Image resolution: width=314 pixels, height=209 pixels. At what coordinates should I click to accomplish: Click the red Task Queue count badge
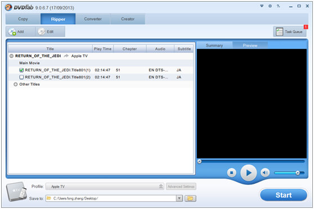coord(306,27)
